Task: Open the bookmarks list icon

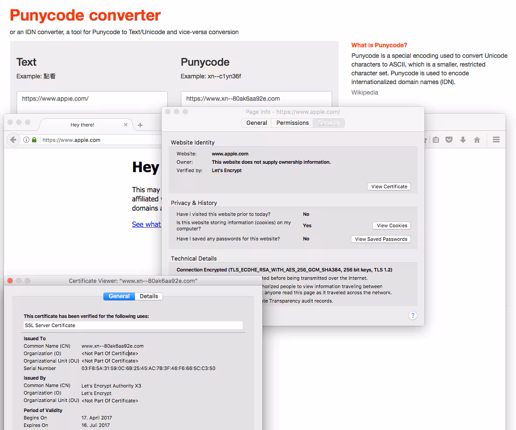Action: tap(436, 140)
